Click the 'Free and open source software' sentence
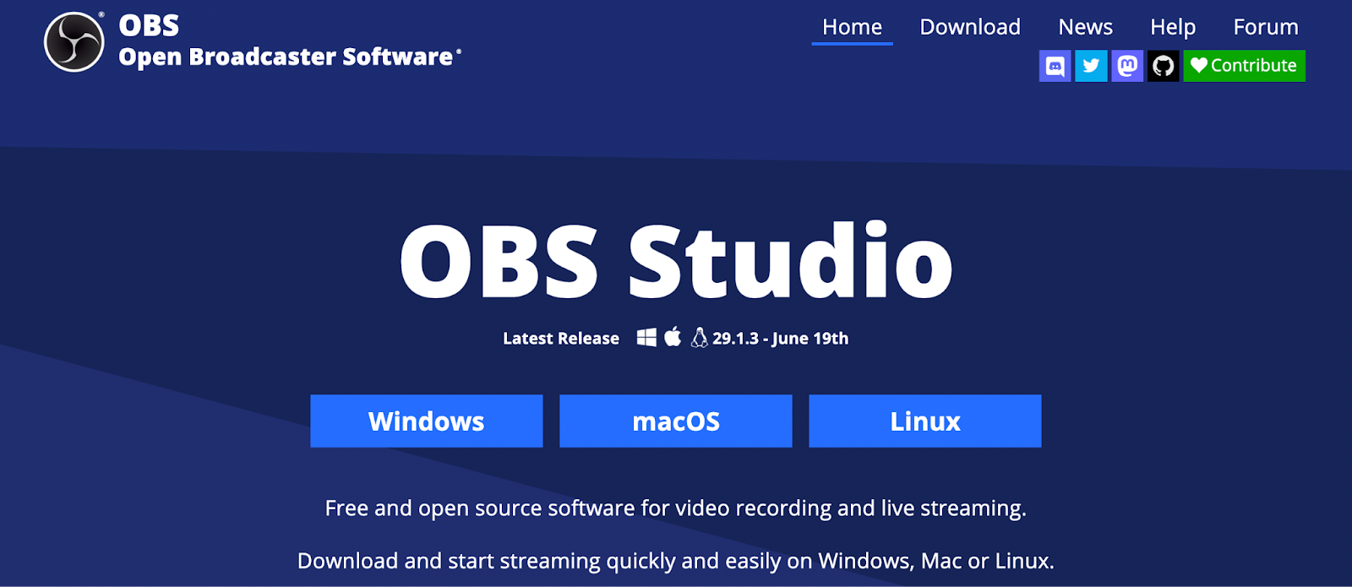 676,508
